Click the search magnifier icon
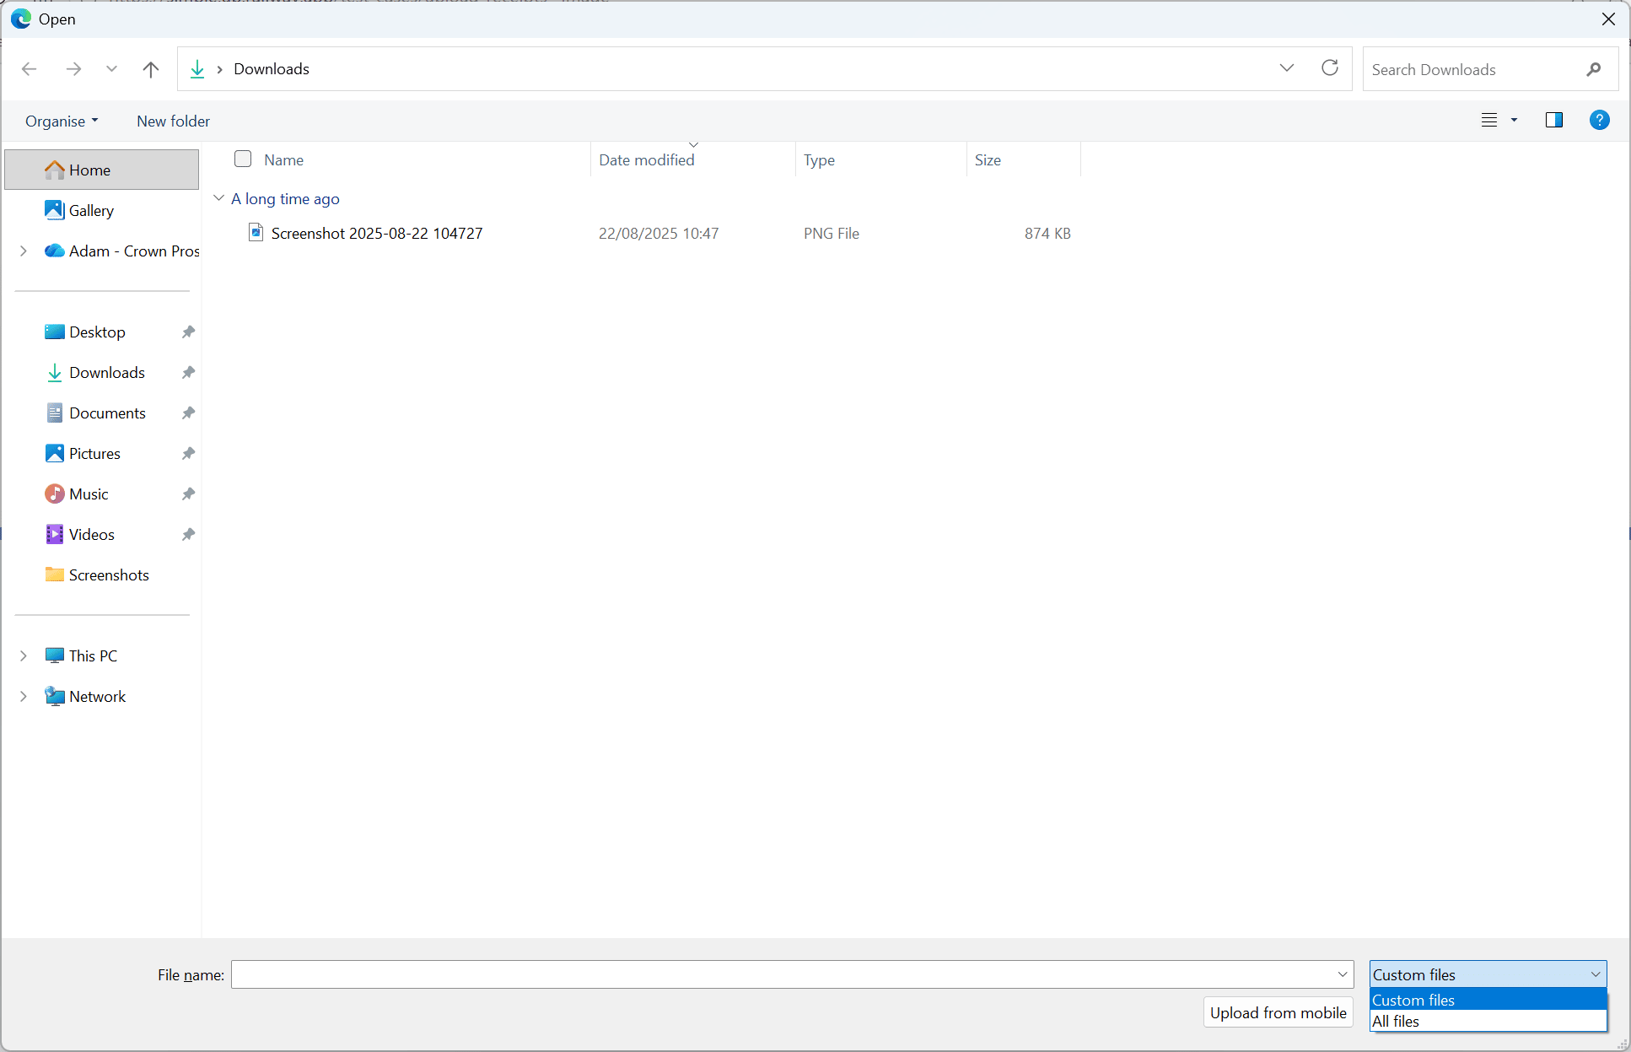1631x1052 pixels. coord(1593,69)
